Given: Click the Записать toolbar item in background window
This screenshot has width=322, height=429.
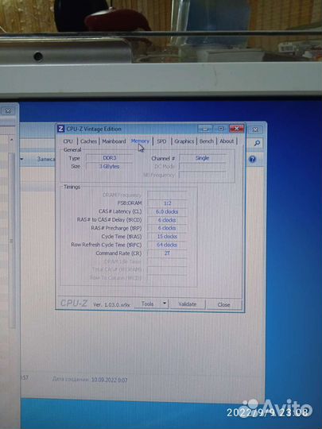Looking at the screenshot, I should pos(46,159).
